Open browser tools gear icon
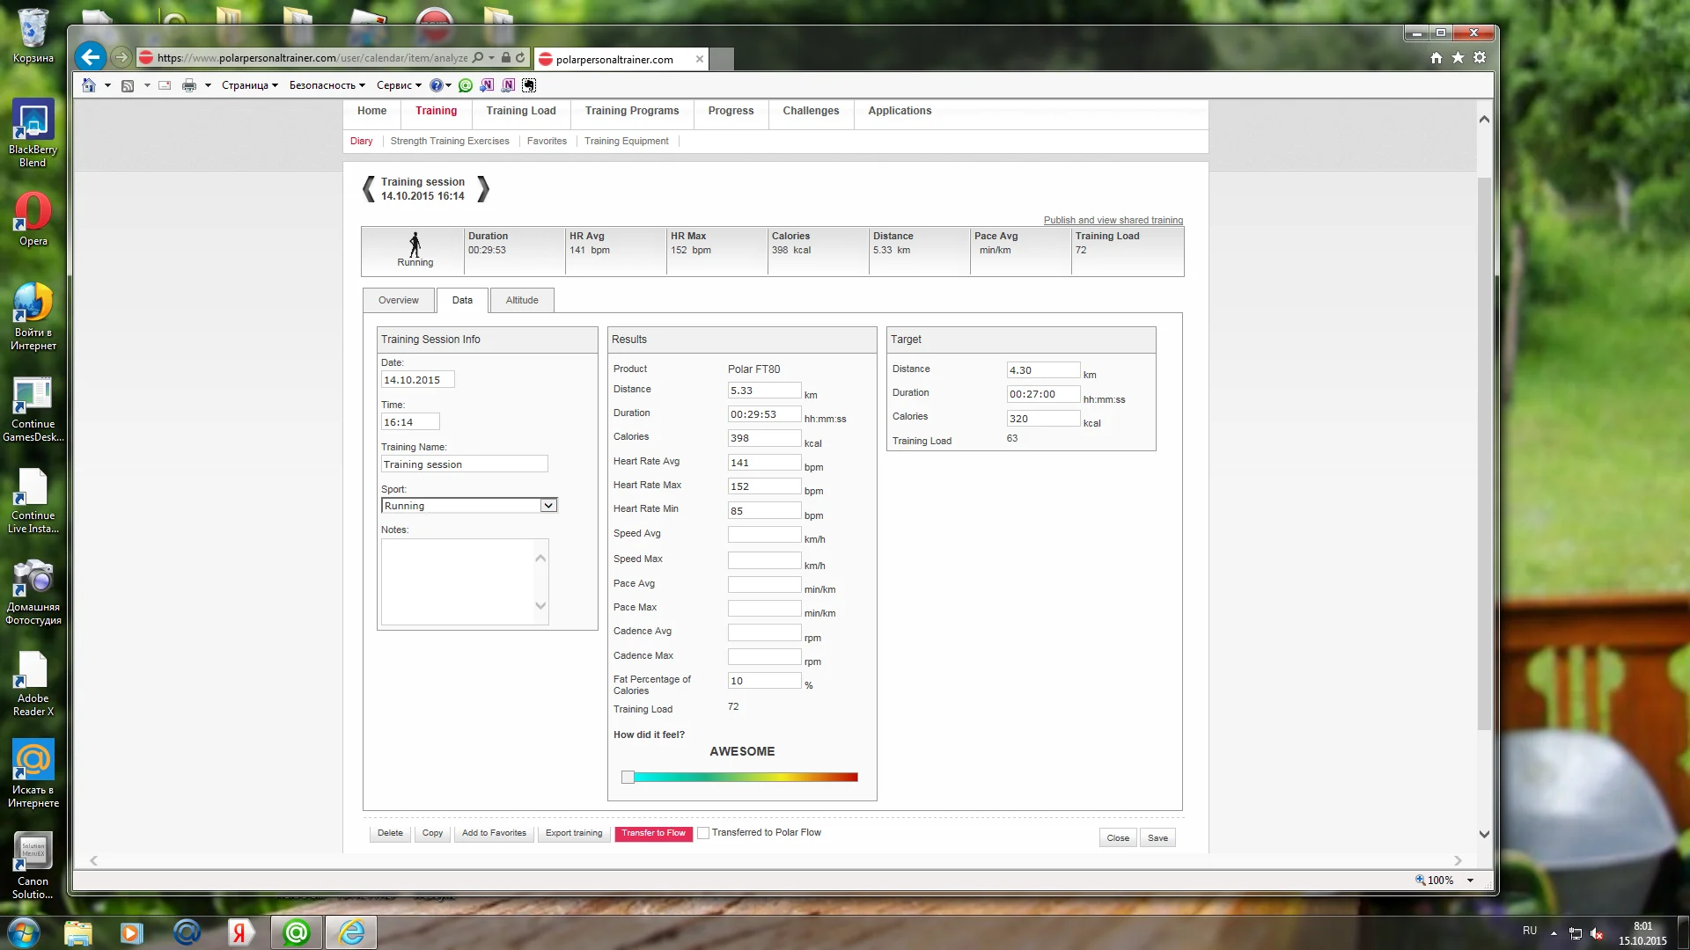Viewport: 1690px width, 950px height. coord(1480,58)
